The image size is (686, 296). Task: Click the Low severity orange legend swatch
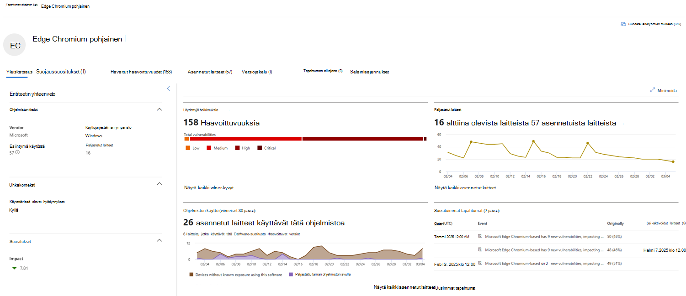[x=187, y=148]
